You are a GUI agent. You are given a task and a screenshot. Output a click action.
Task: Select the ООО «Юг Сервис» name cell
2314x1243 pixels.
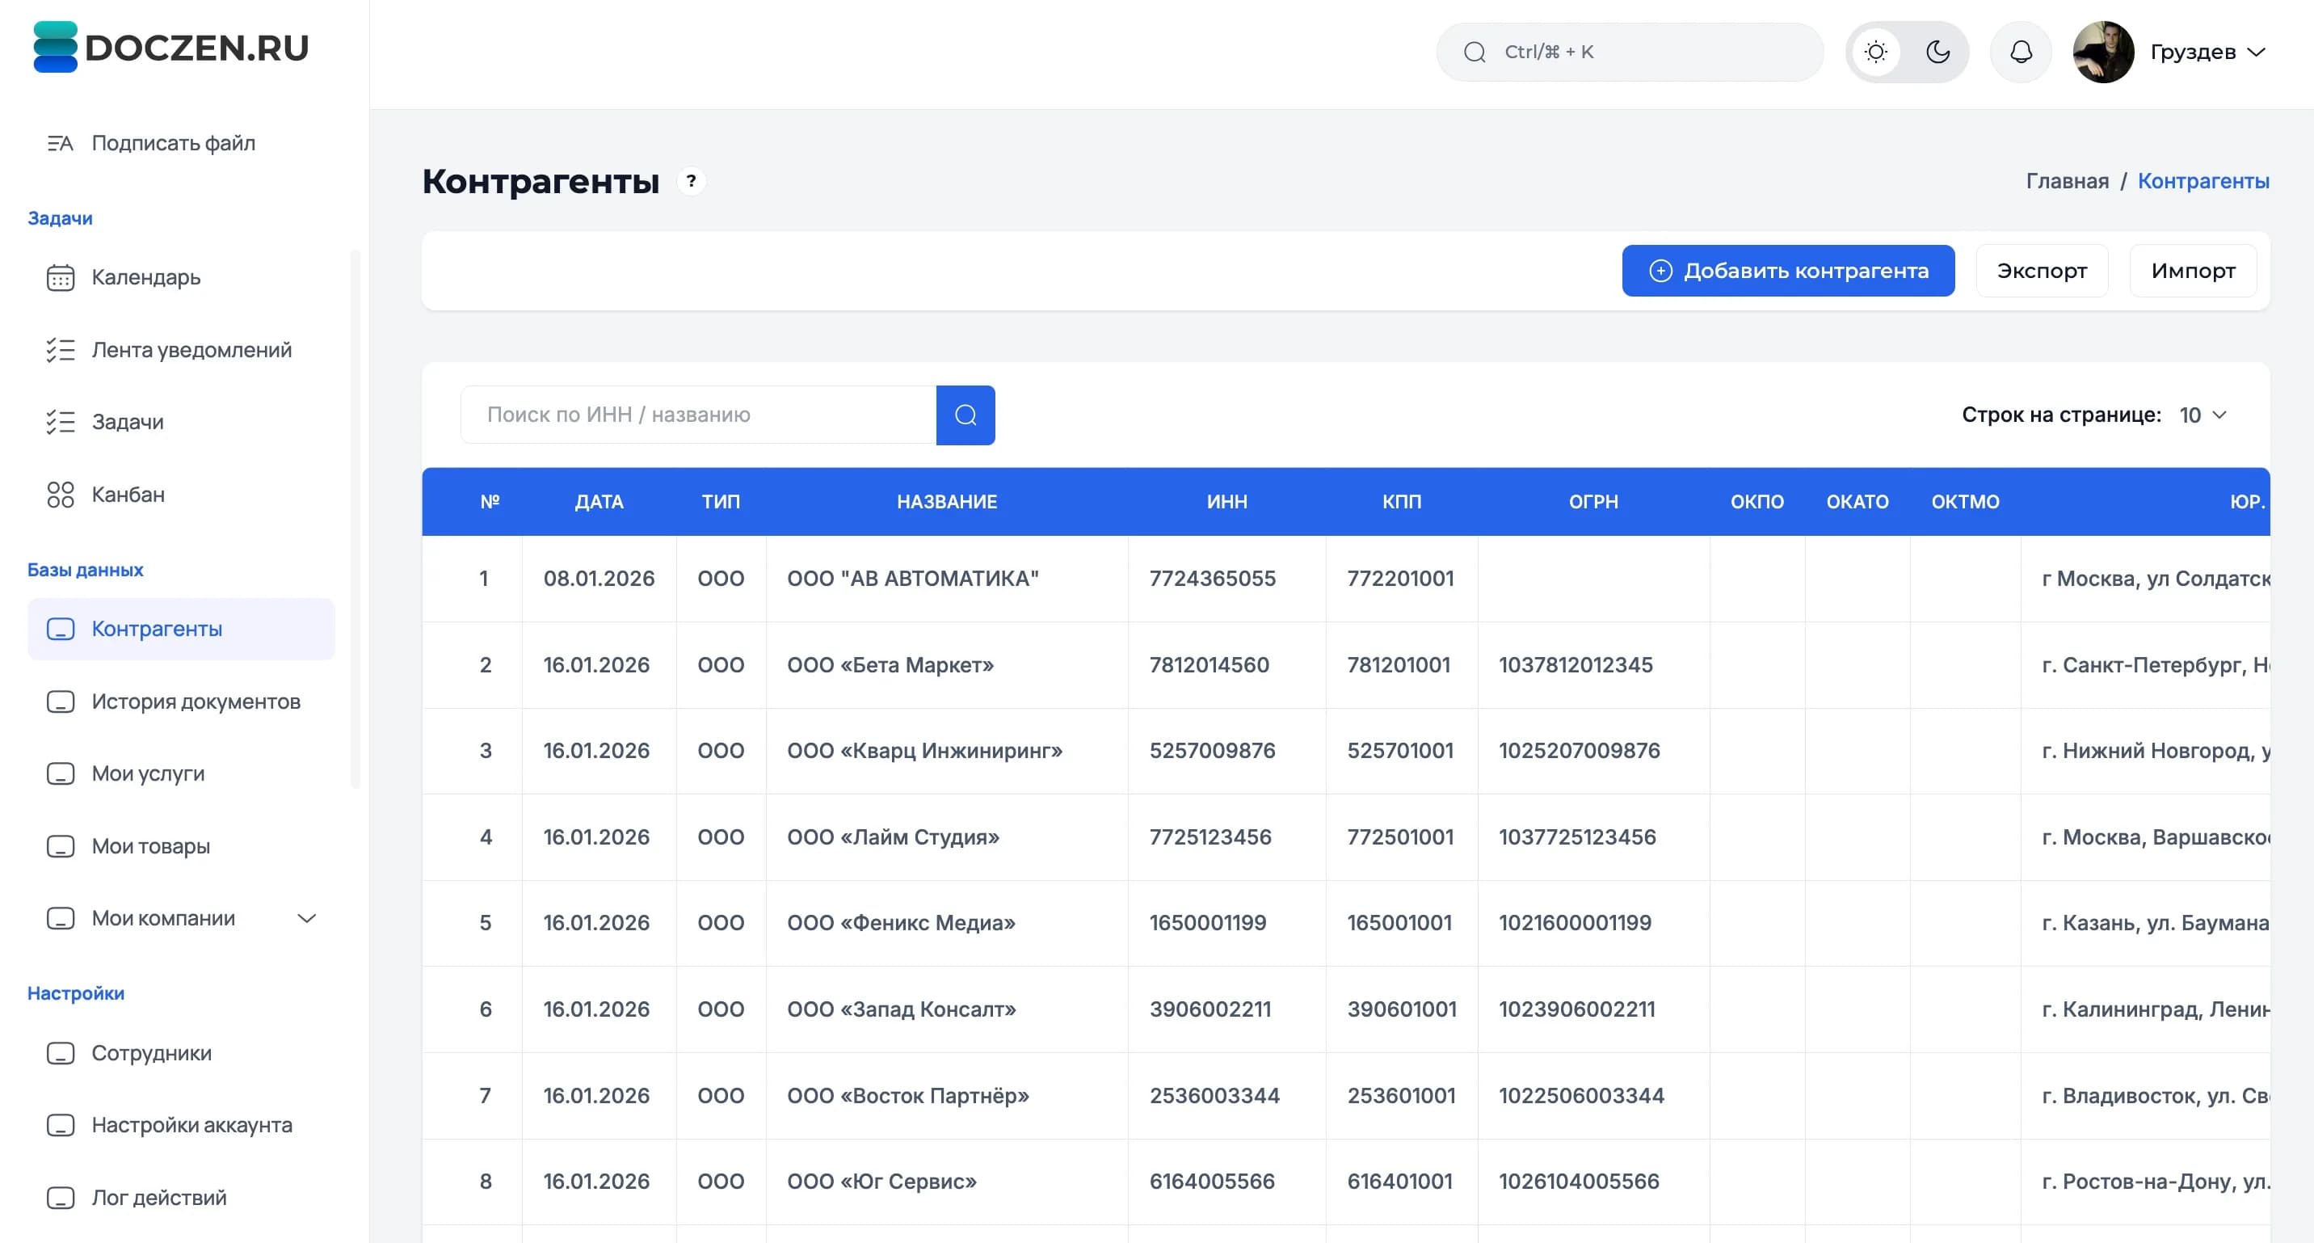click(947, 1182)
